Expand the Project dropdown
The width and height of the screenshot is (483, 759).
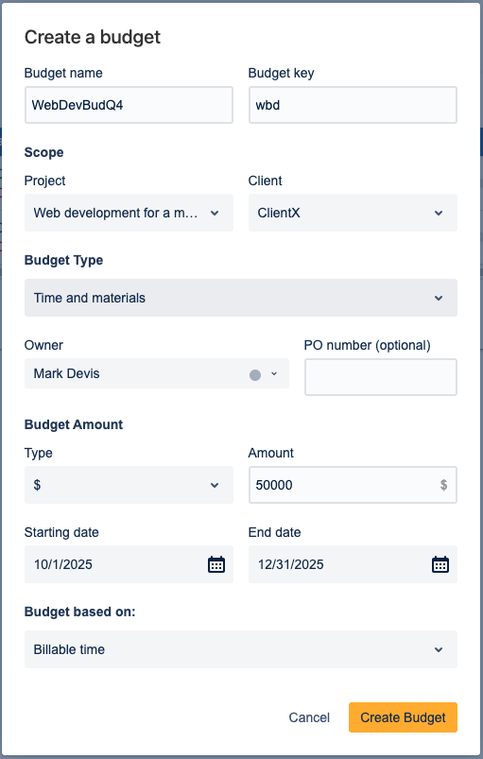point(129,213)
